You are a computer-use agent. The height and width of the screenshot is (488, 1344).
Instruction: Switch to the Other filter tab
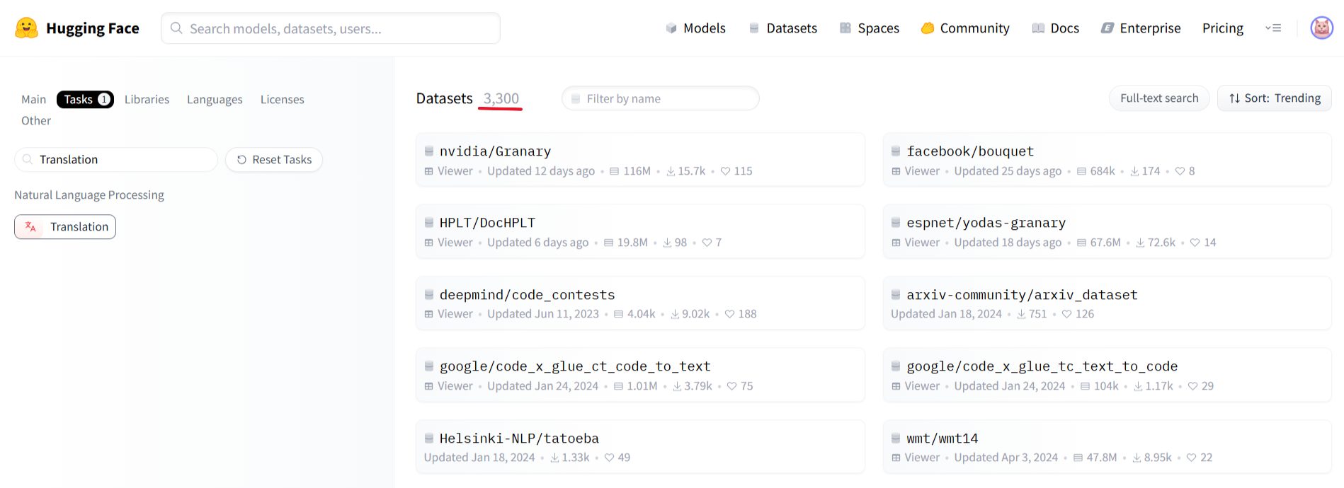(x=36, y=121)
